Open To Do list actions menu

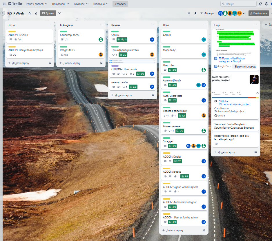[x=50, y=25]
